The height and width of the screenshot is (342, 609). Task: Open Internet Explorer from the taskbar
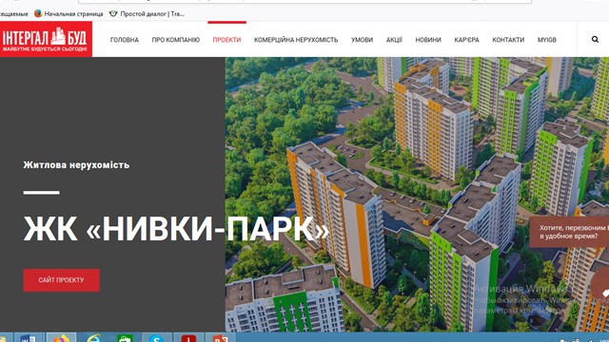pos(93,337)
